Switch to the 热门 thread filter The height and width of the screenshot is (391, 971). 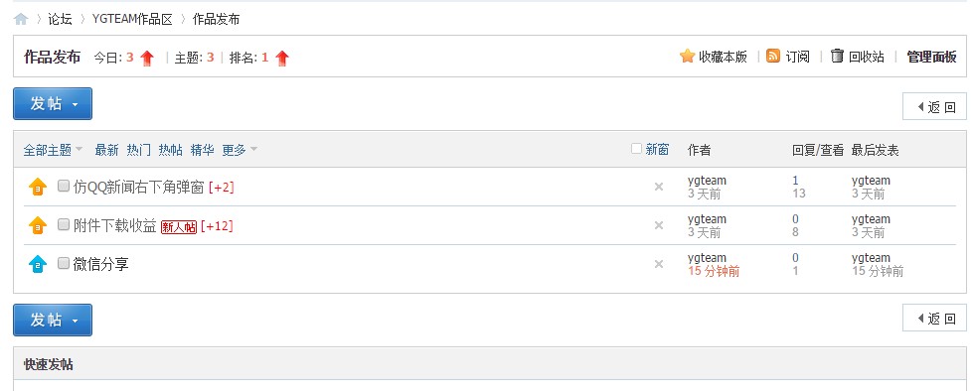coord(139,150)
